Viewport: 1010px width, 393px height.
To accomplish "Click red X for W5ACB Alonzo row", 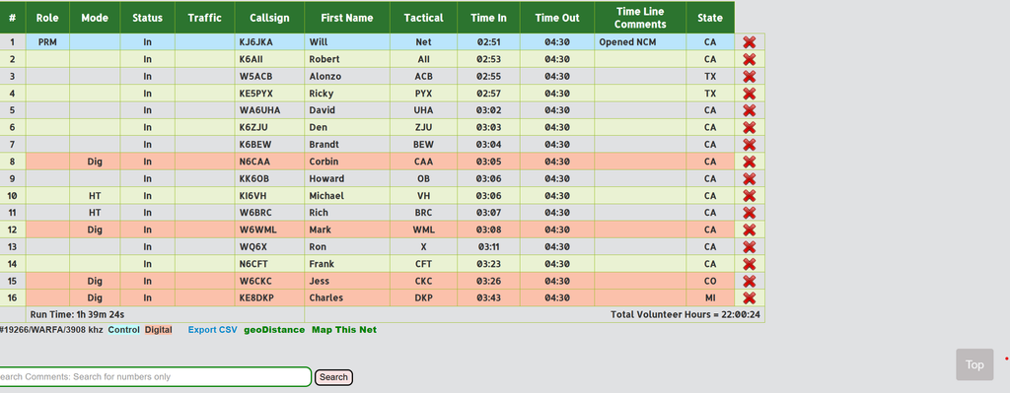I will pos(750,77).
